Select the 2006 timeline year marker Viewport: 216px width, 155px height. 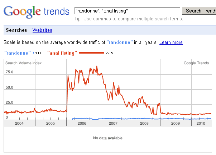point(82,123)
